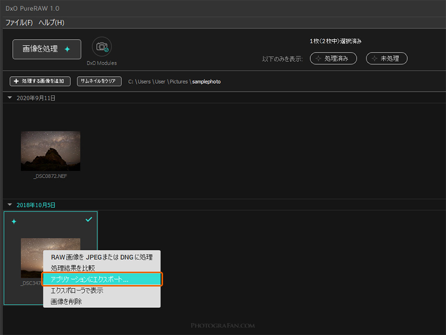Click the _DSC0872.NEF file name
446x335 pixels.
pos(51,176)
